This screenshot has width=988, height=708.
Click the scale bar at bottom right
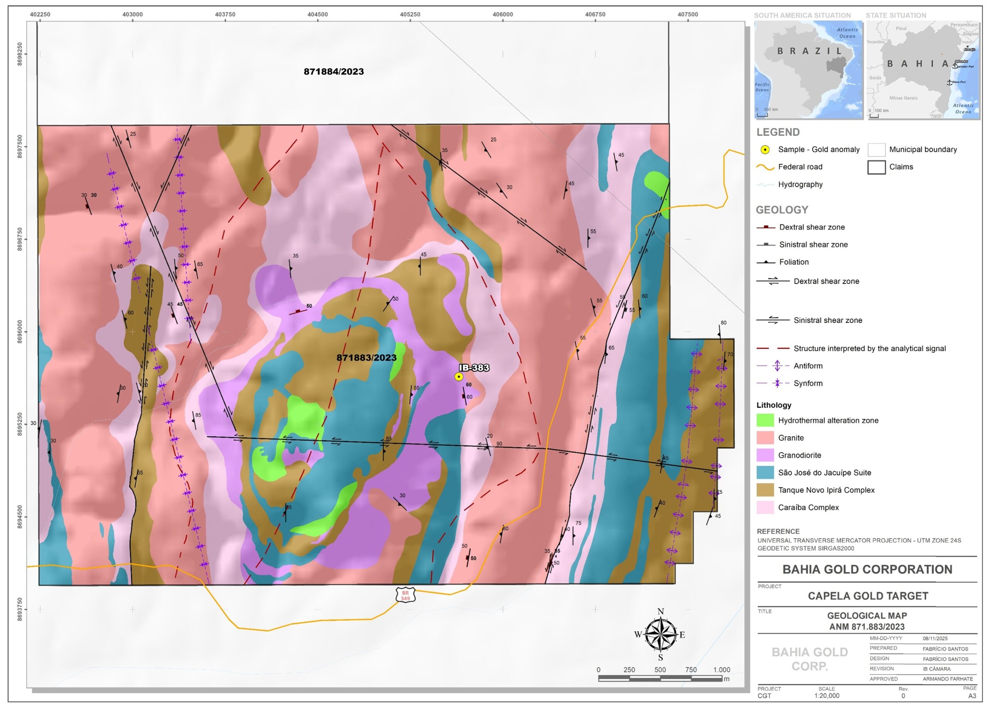660,678
